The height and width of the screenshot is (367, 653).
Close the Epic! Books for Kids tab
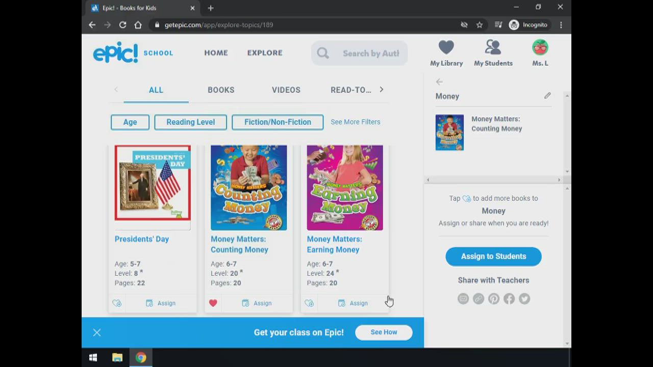point(192,8)
